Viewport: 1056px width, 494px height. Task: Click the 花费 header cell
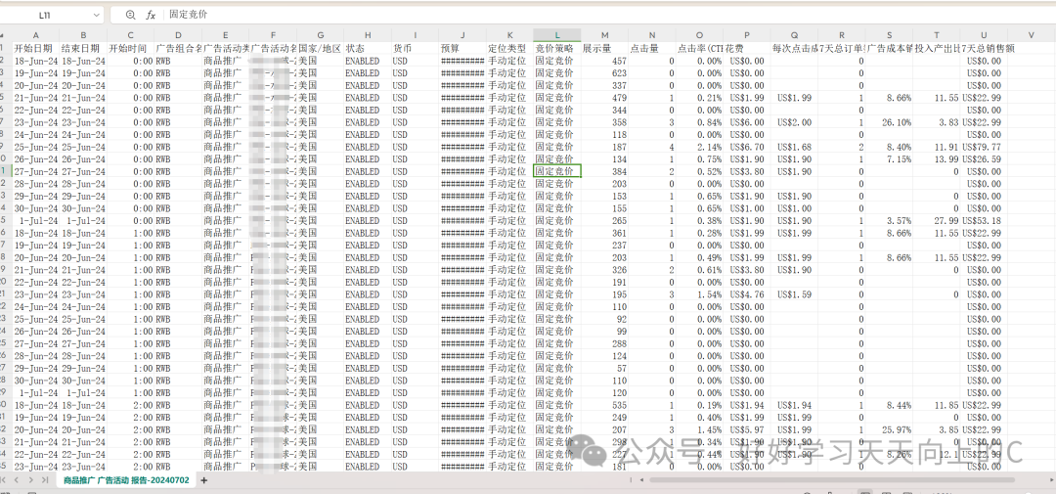coord(747,48)
